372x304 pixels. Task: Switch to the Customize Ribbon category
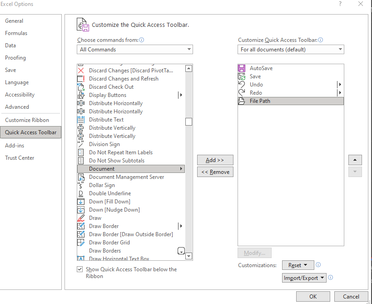(27, 120)
